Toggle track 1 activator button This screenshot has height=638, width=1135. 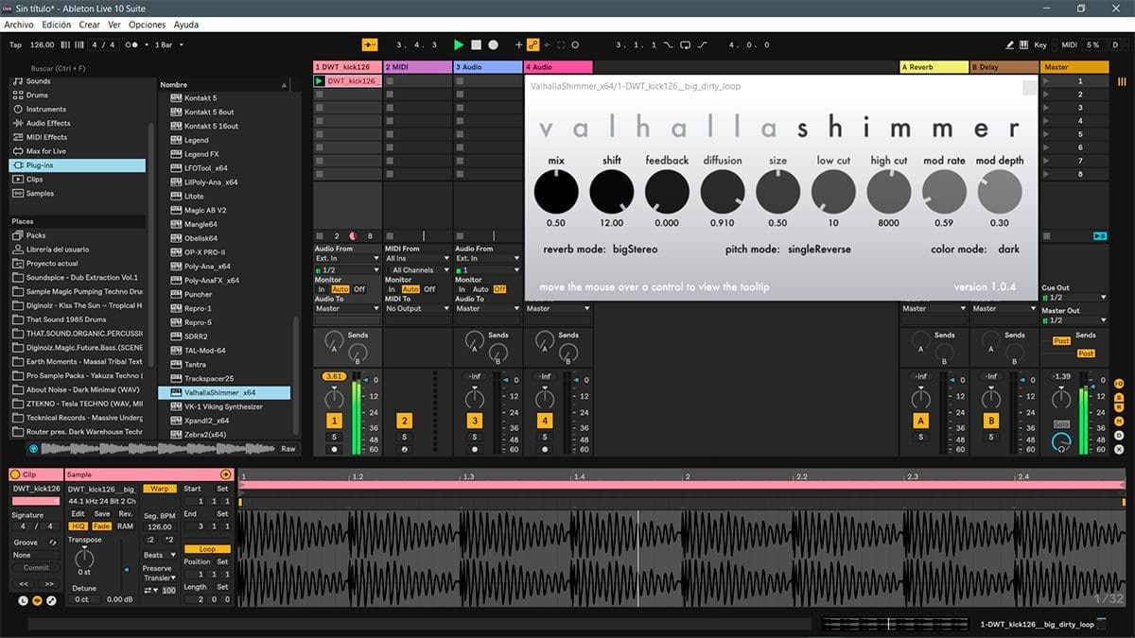coord(334,421)
